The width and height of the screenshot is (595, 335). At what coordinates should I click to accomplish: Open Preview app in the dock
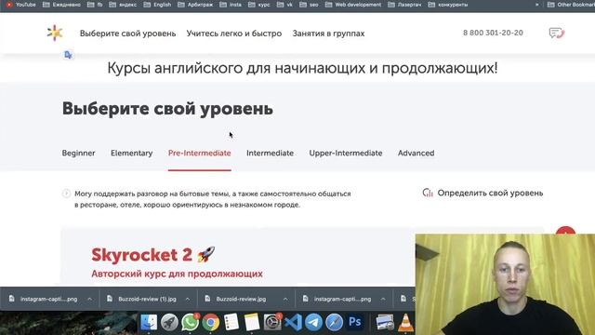[385, 322]
